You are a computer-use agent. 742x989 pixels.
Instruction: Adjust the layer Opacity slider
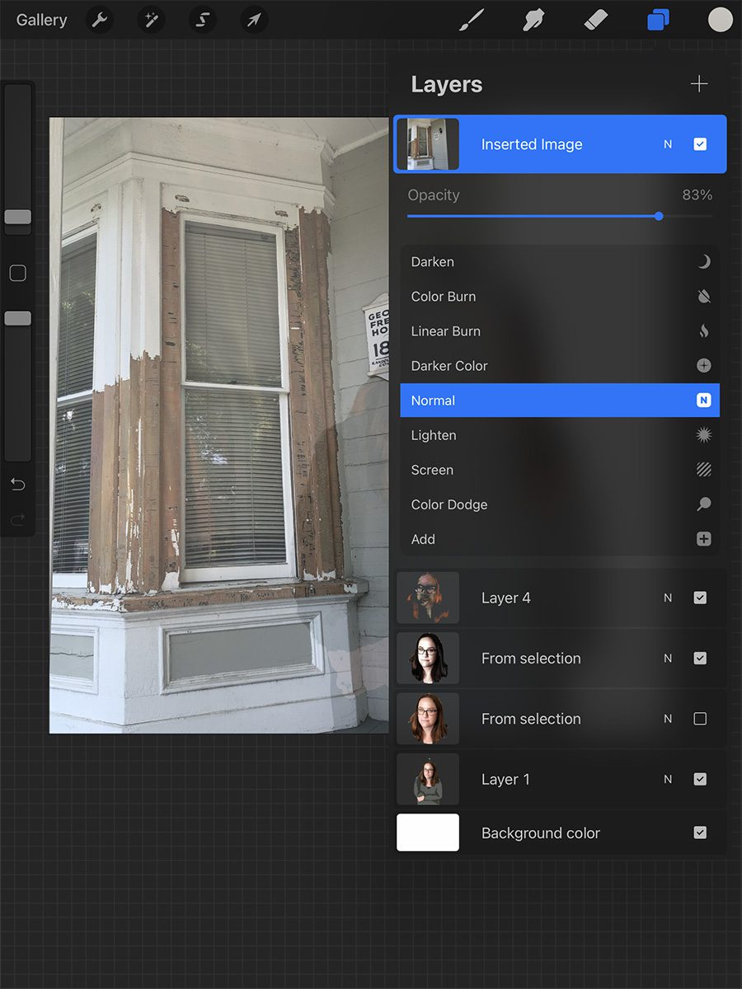tap(658, 216)
